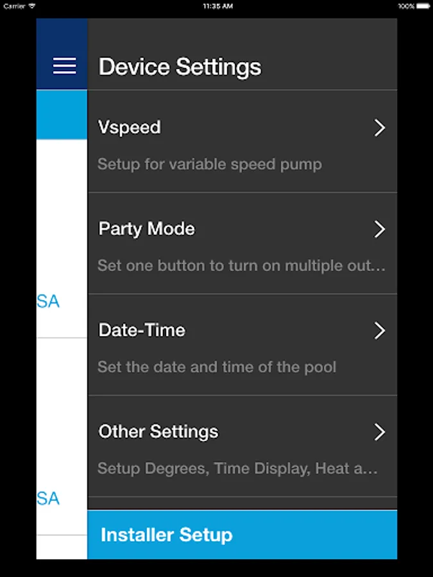Open Date-Time via its right chevron
433x577 pixels.
coord(379,331)
